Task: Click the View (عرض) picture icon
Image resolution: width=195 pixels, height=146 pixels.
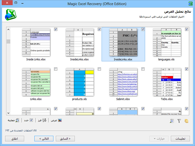Action: point(60,120)
